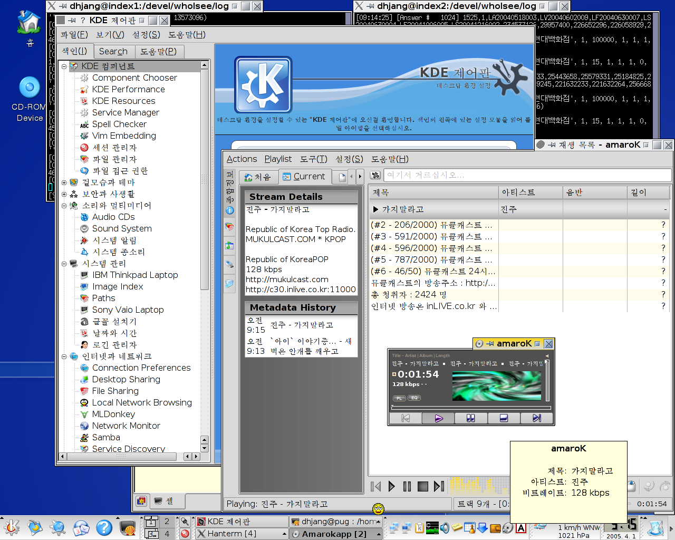675x540 pixels.
Task: Click the help lifebuoy icon in panel
Action: [x=104, y=527]
